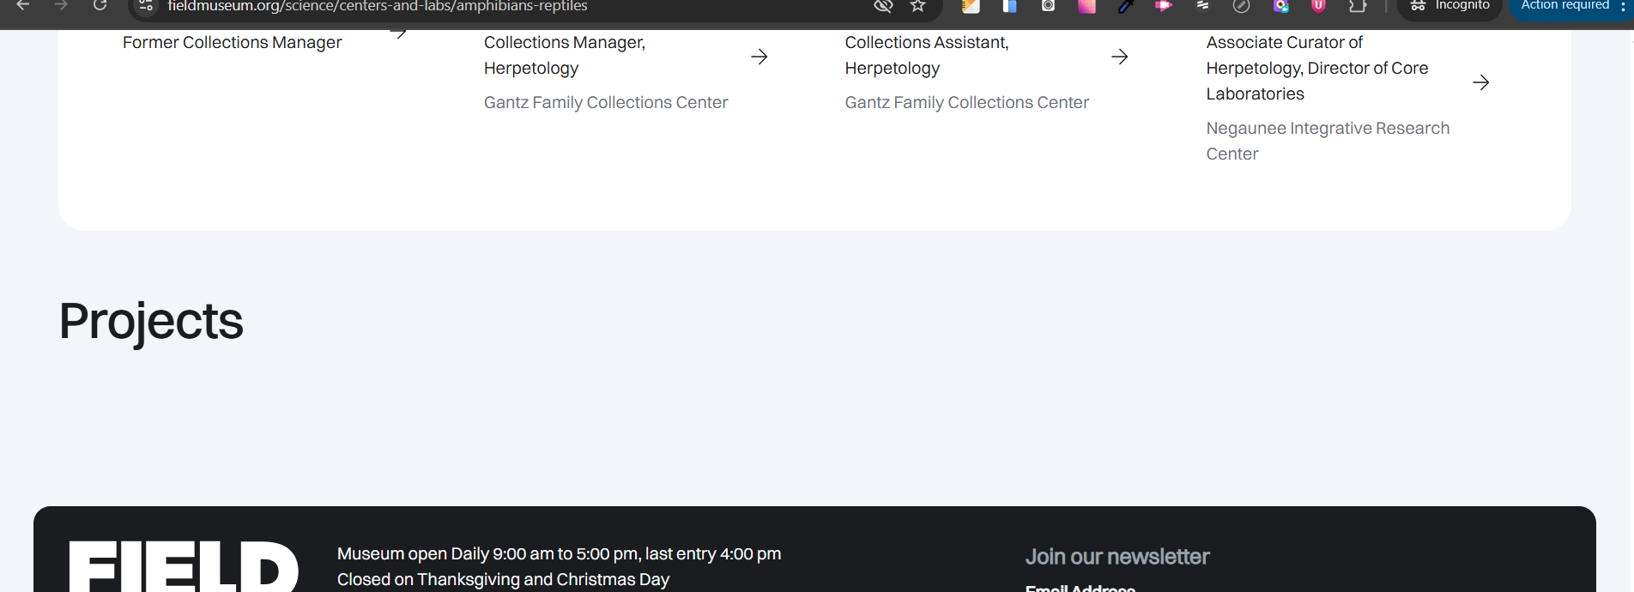1634x592 pixels.
Task: Follow the Former Collections Manager arrow
Action: pyautogui.click(x=398, y=33)
